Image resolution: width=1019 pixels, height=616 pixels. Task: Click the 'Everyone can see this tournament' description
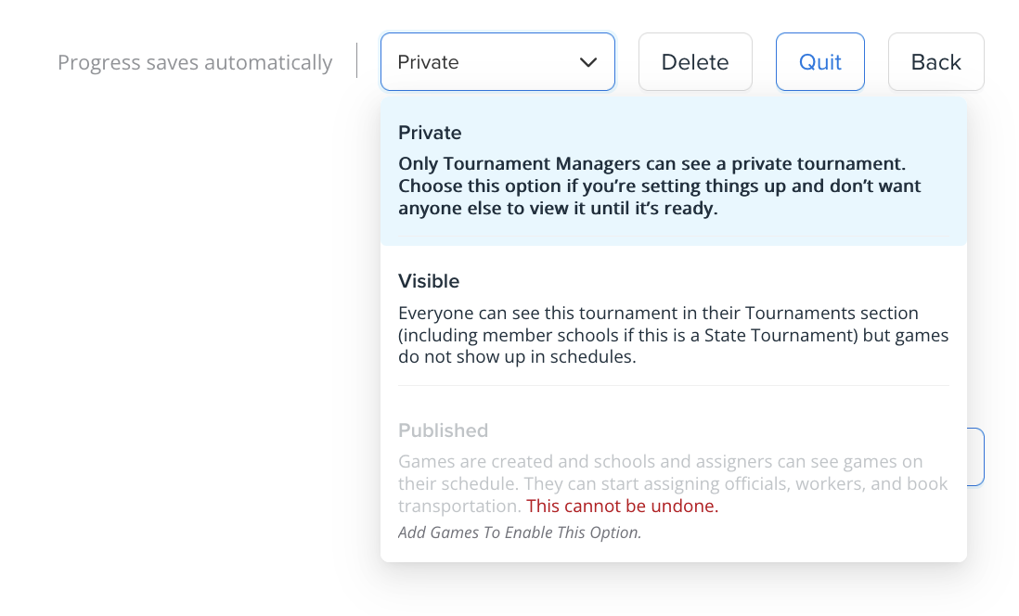click(673, 335)
